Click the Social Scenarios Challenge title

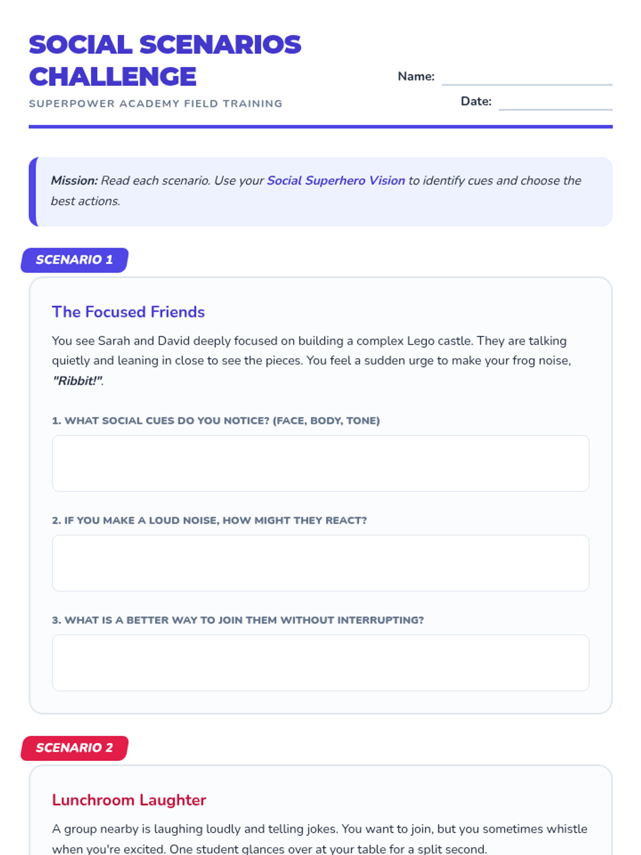coord(165,60)
